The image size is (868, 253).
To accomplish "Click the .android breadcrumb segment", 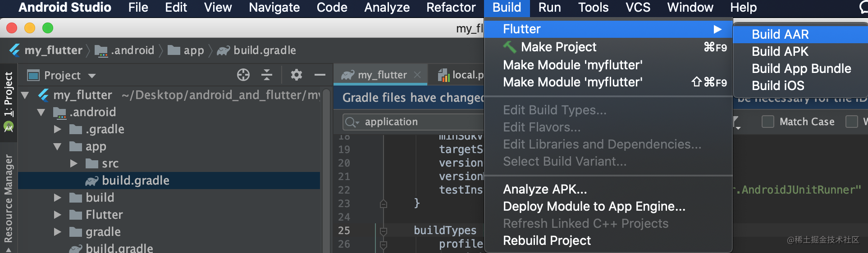I will [x=125, y=50].
